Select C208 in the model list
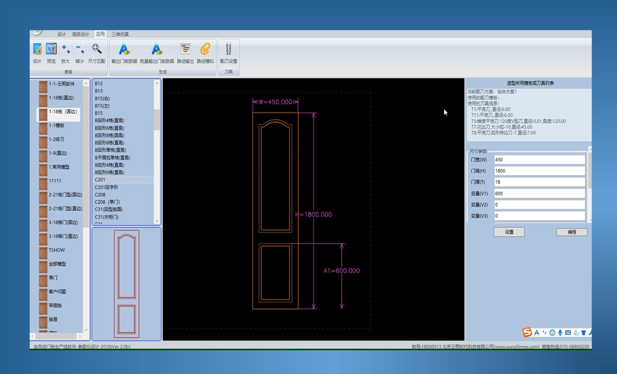Image resolution: width=617 pixels, height=374 pixels. 100,194
